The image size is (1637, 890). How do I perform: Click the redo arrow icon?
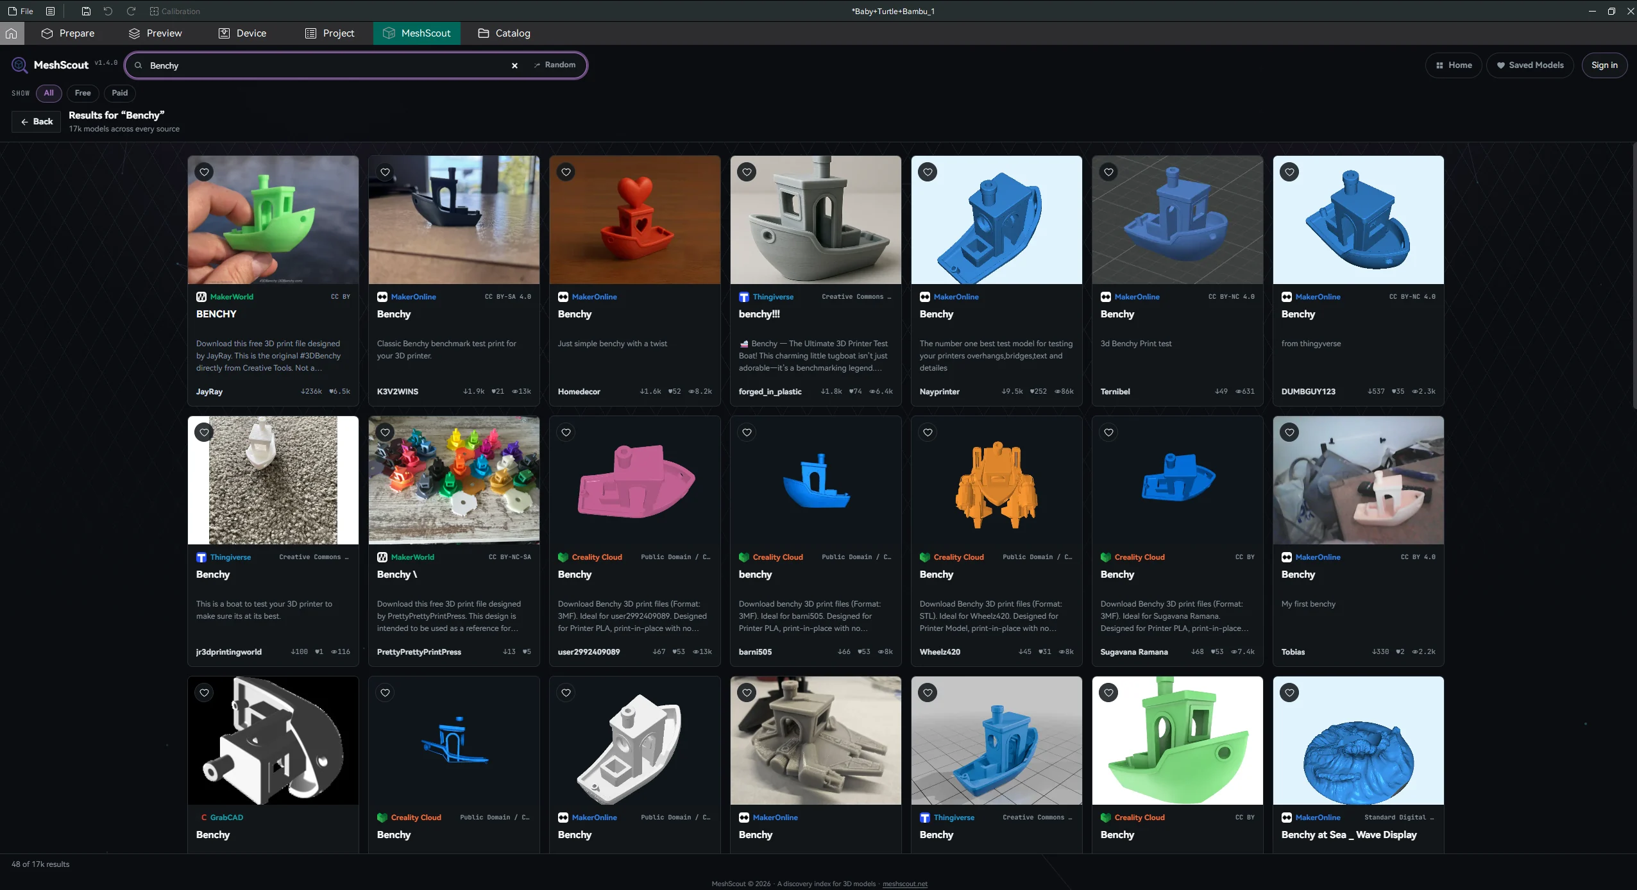(x=131, y=11)
